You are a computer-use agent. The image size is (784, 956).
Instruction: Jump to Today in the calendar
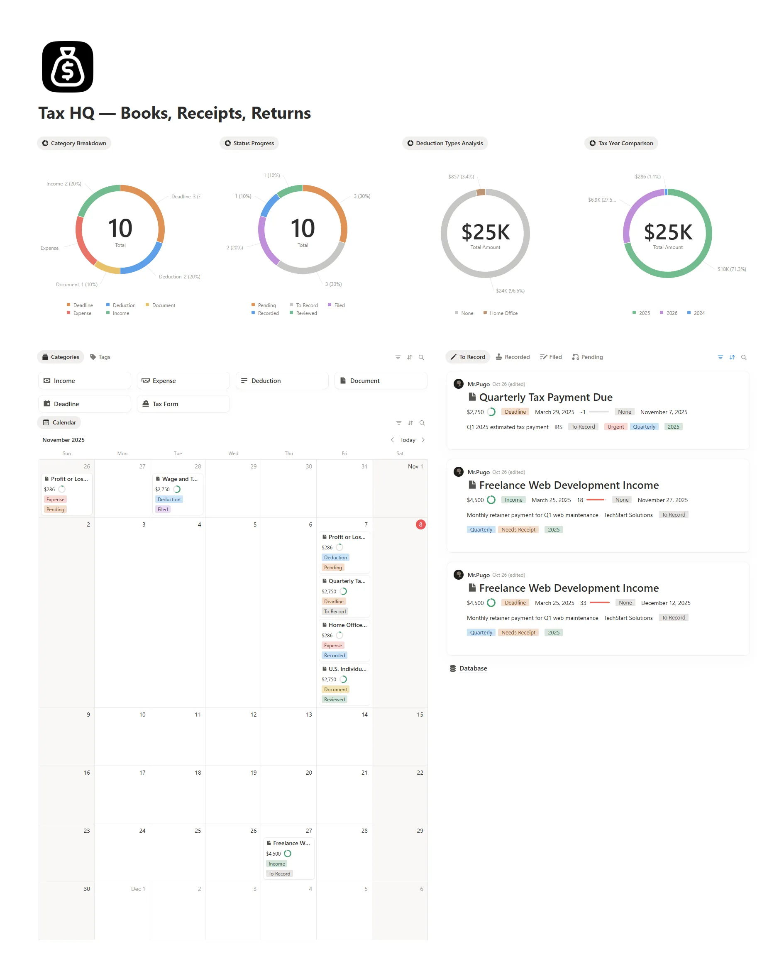click(407, 440)
